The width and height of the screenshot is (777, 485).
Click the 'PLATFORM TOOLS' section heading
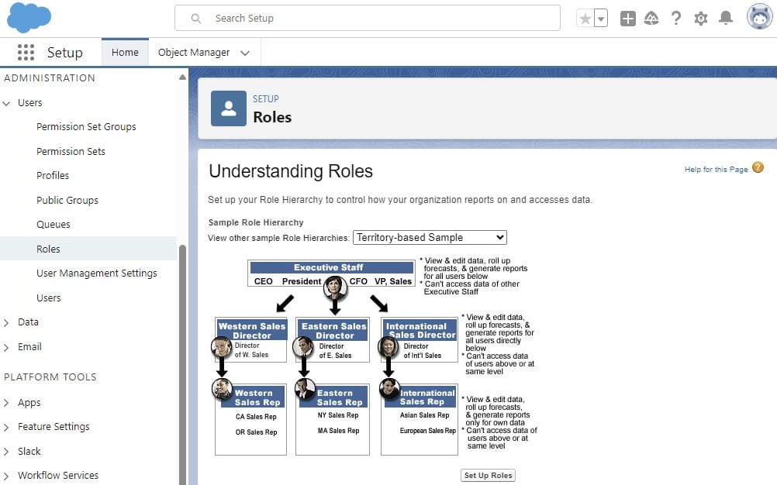tap(50, 377)
